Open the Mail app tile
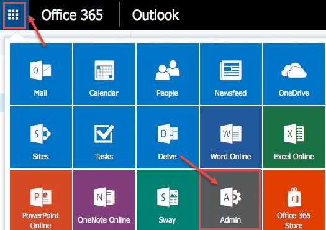This screenshot has height=230, width=326. pos(41,74)
